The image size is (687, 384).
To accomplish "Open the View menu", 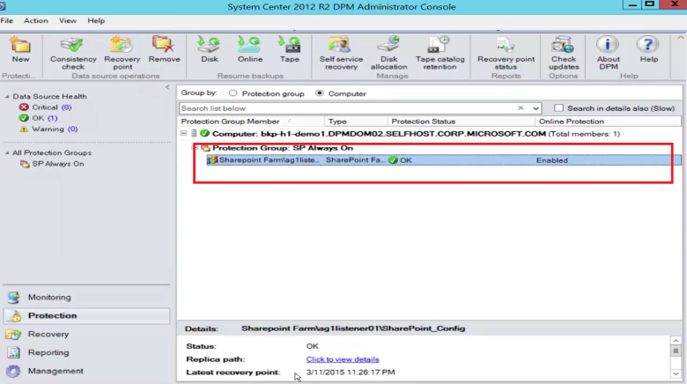I will (x=68, y=20).
